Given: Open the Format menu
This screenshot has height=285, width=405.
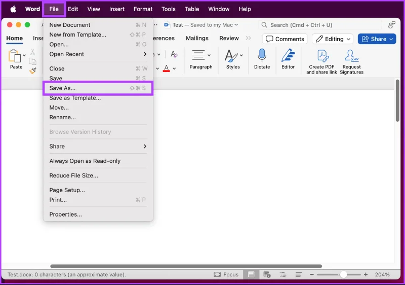Looking at the screenshot, I should click(x=143, y=9).
